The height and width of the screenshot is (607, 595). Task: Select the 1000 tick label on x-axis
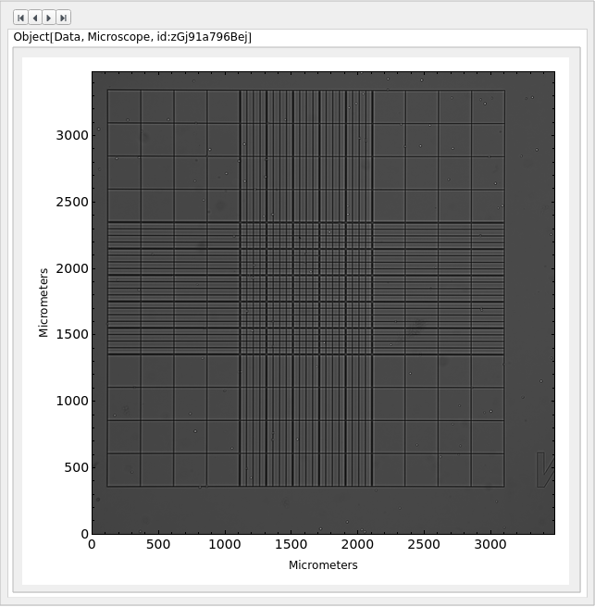(224, 545)
